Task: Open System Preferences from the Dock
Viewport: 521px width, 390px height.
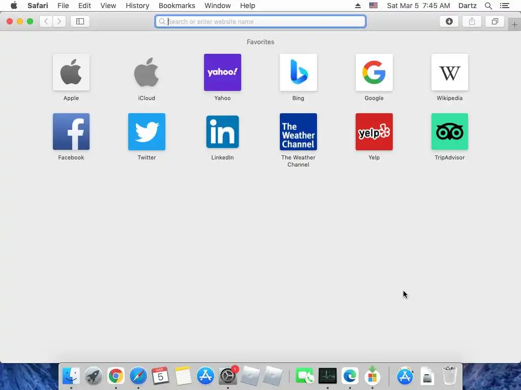Action: click(228, 376)
